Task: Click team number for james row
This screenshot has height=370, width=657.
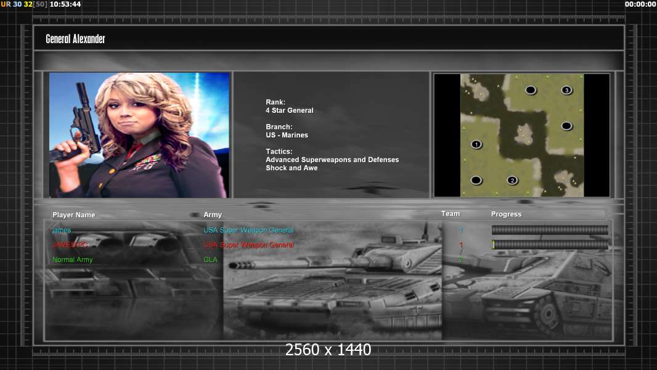Action: click(x=461, y=230)
